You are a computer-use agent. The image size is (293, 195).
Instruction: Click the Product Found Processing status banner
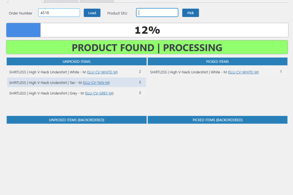147,48
